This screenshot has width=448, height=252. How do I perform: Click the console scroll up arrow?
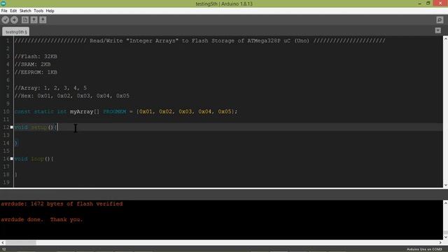point(445,203)
